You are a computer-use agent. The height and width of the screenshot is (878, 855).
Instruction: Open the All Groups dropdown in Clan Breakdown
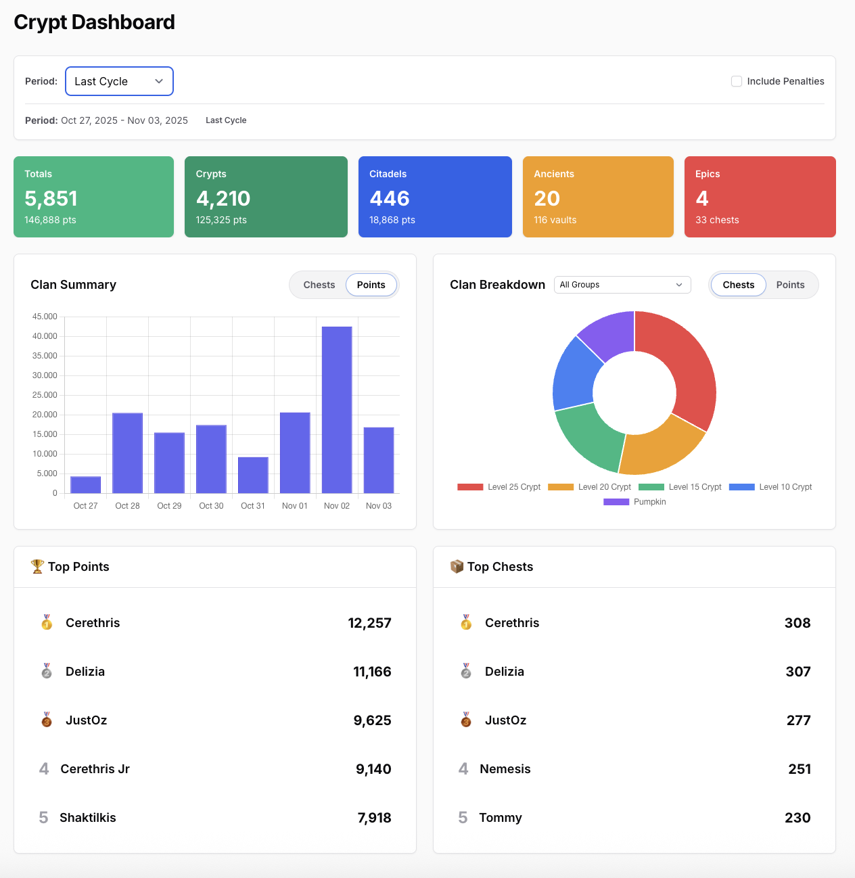coord(622,285)
